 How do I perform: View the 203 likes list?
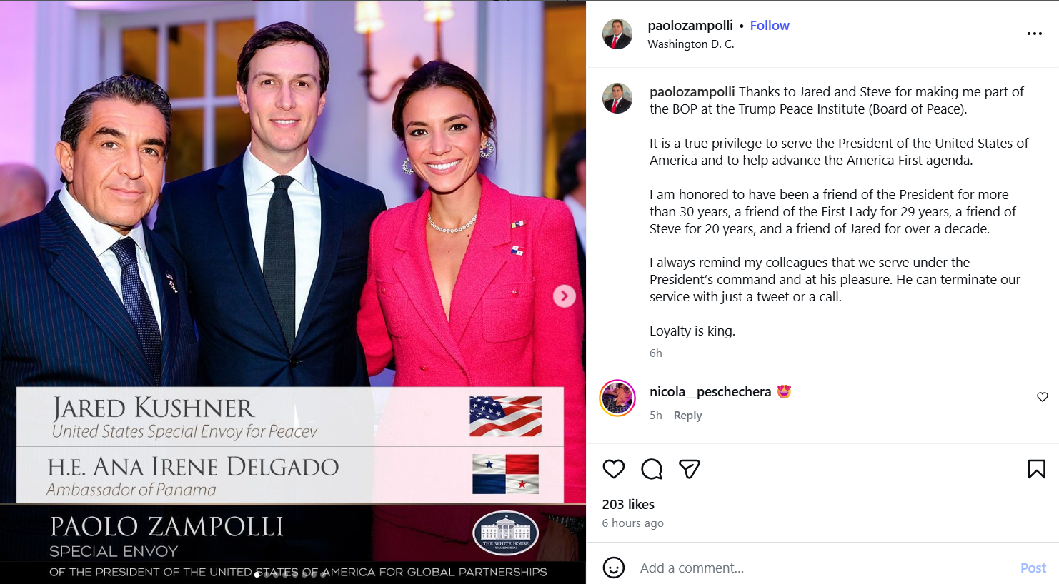coord(628,505)
